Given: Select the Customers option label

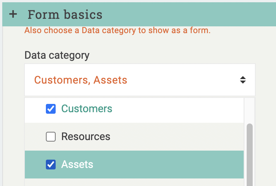Looking at the screenshot, I should [x=86, y=109].
